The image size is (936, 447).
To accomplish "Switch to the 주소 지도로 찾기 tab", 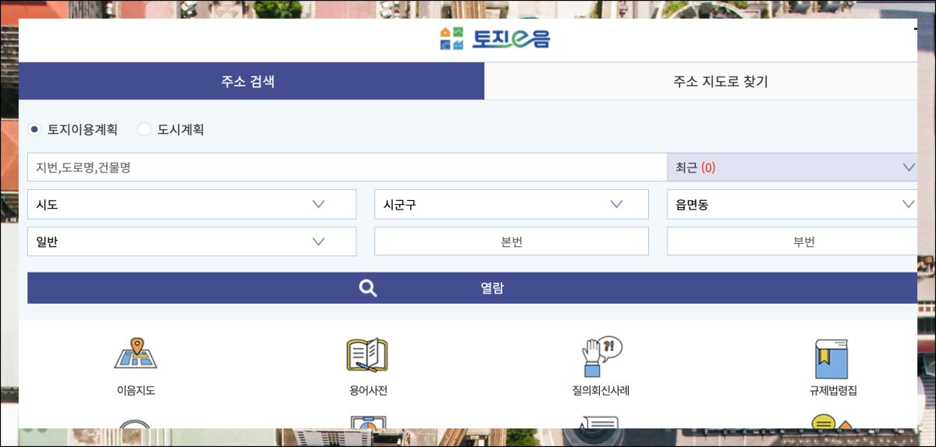I will tap(700, 81).
